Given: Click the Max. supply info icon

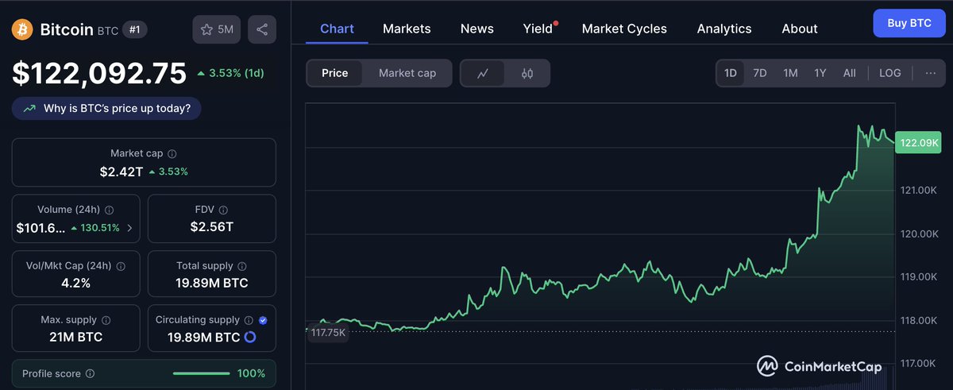Looking at the screenshot, I should (x=106, y=320).
